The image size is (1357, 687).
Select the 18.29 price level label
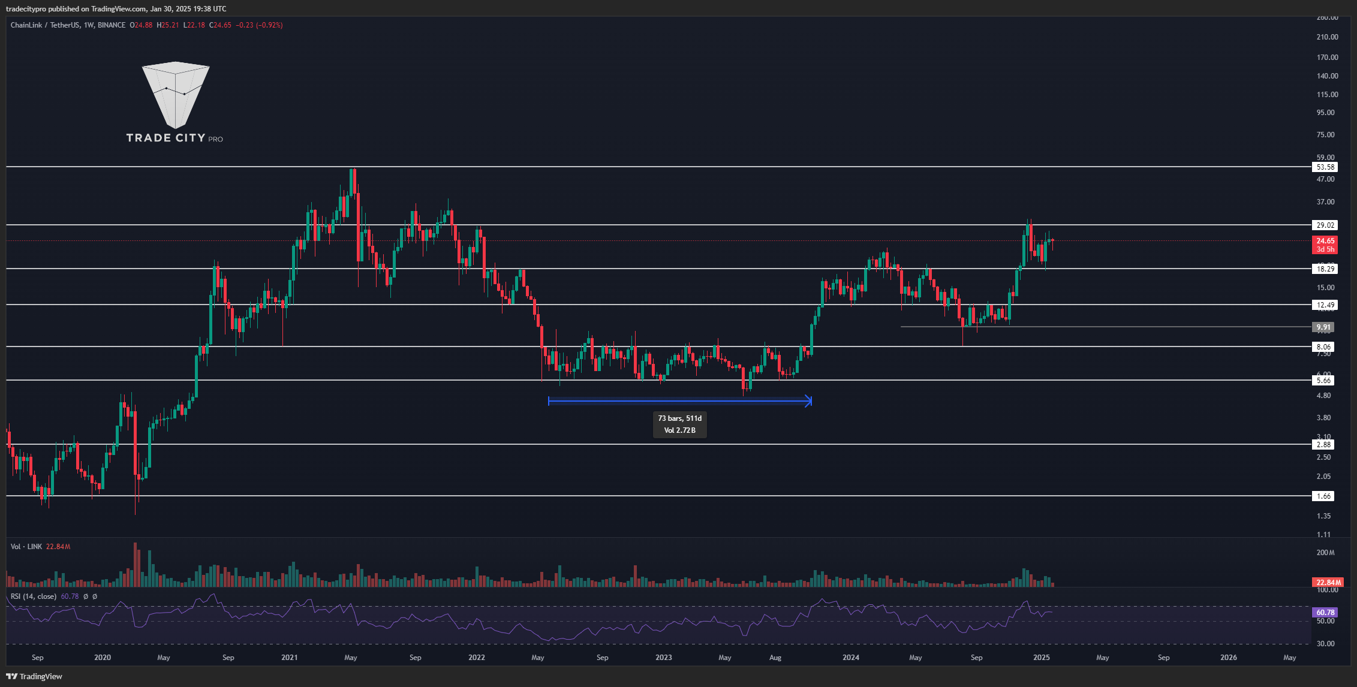(x=1325, y=269)
